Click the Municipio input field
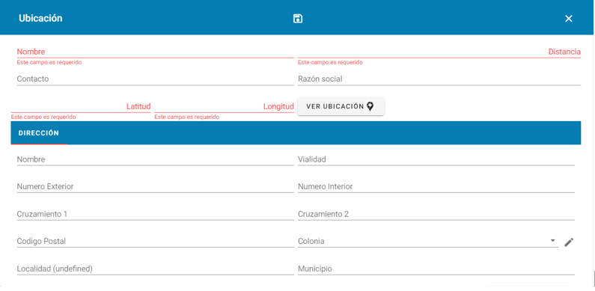The width and height of the screenshot is (595, 291). pyautogui.click(x=436, y=269)
